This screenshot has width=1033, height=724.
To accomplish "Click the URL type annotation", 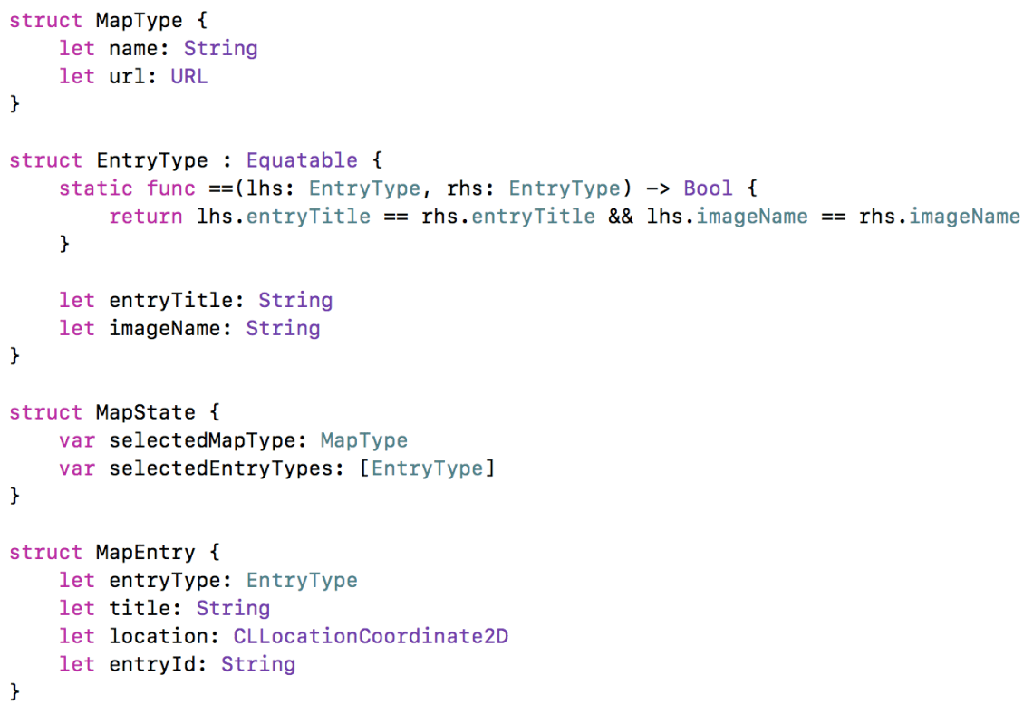I will tap(188, 77).
